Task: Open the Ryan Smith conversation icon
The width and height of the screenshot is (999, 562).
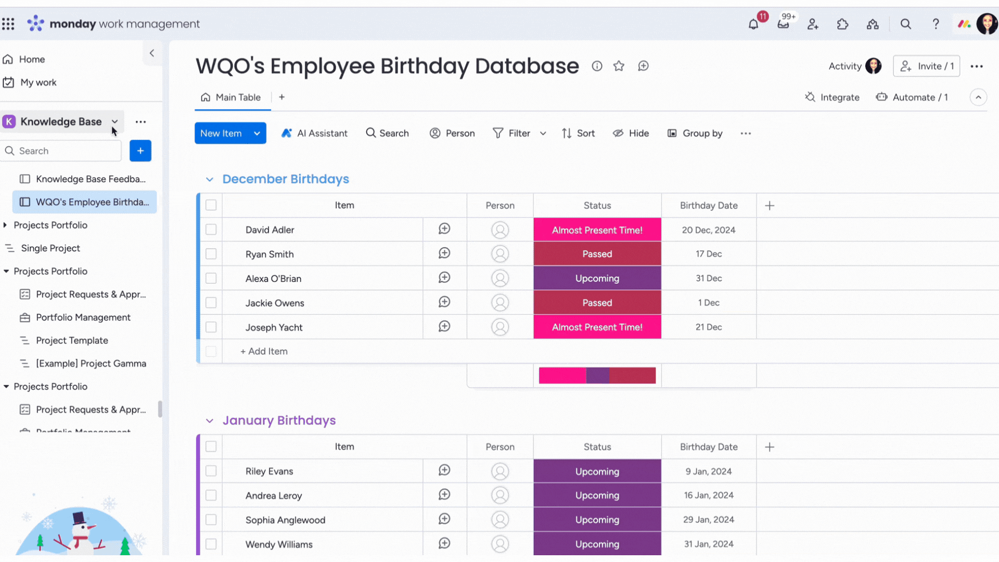Action: click(444, 253)
